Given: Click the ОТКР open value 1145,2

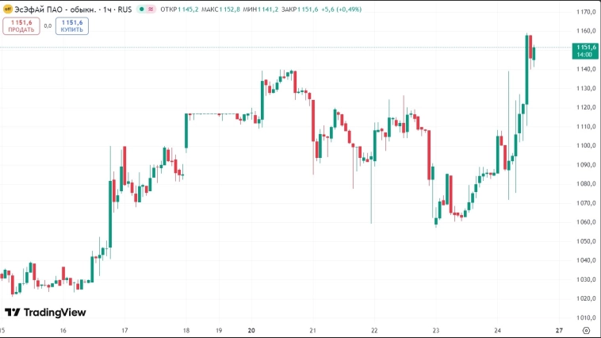Looking at the screenshot, I should click(x=189, y=10).
